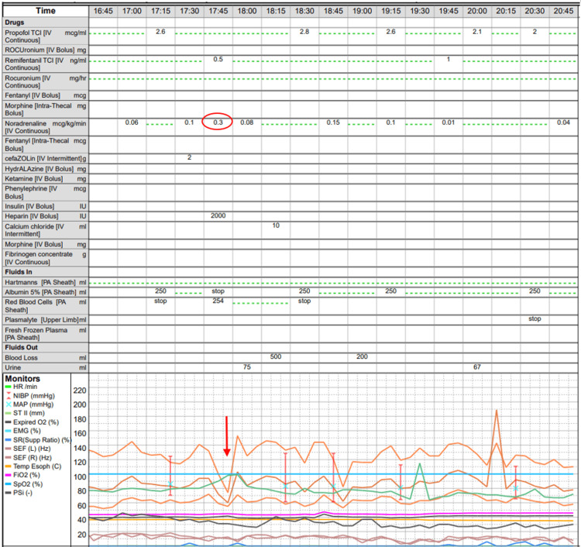Image resolution: width=581 pixels, height=547 pixels.
Task: Click the red arrow marker on chart
Action: (x=227, y=436)
